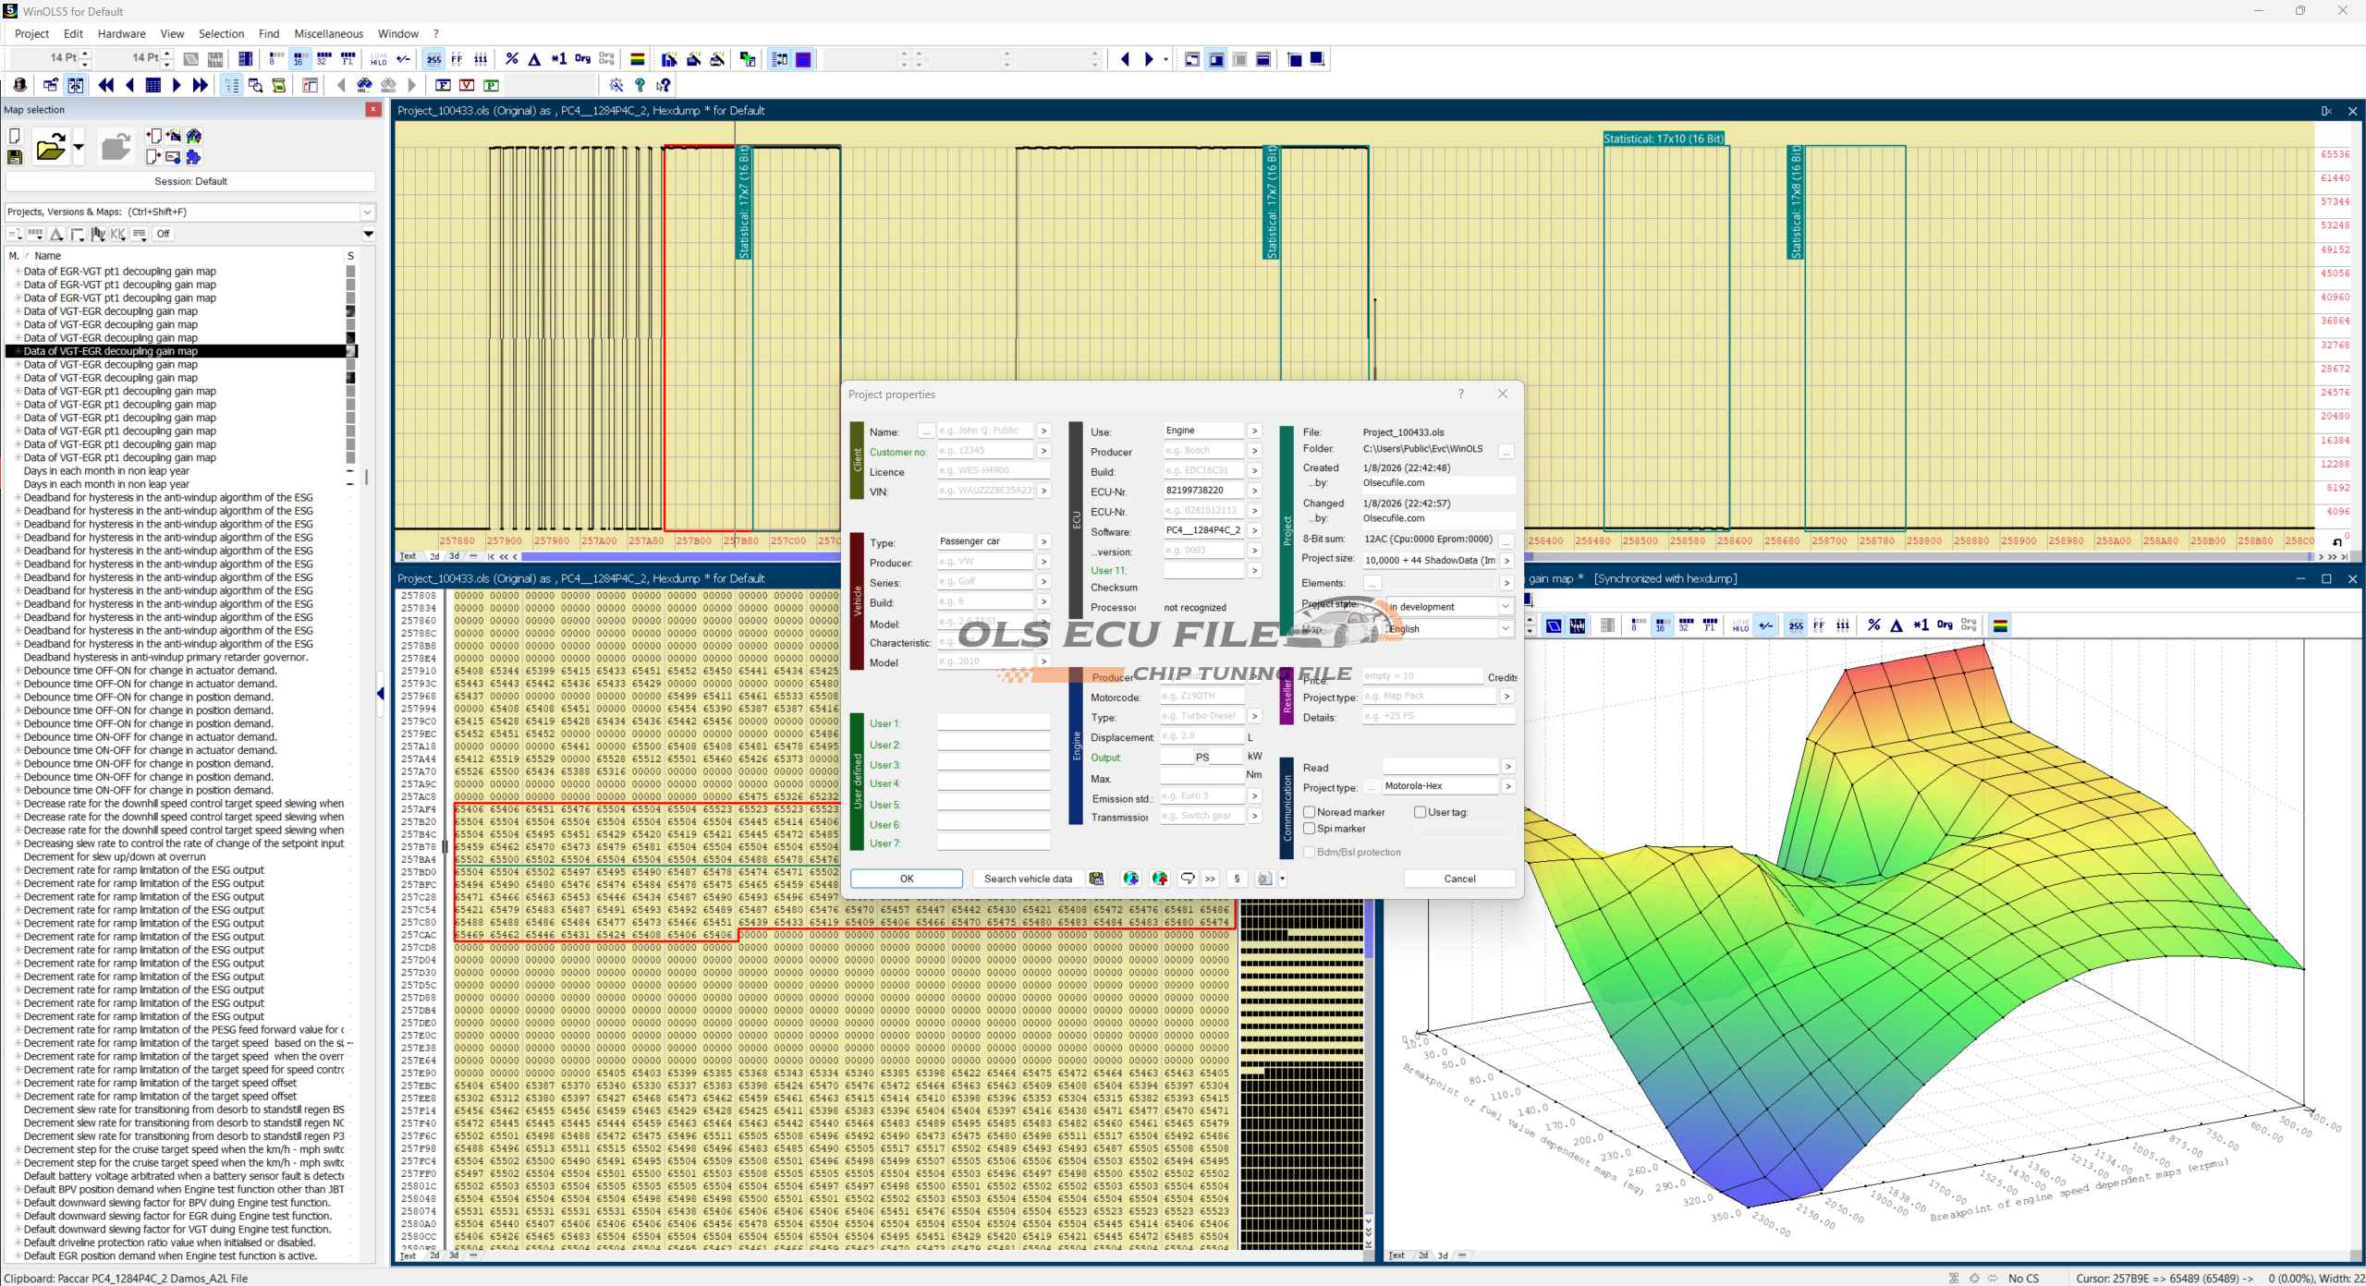Click the paragraph sign dialog button

point(1237,879)
